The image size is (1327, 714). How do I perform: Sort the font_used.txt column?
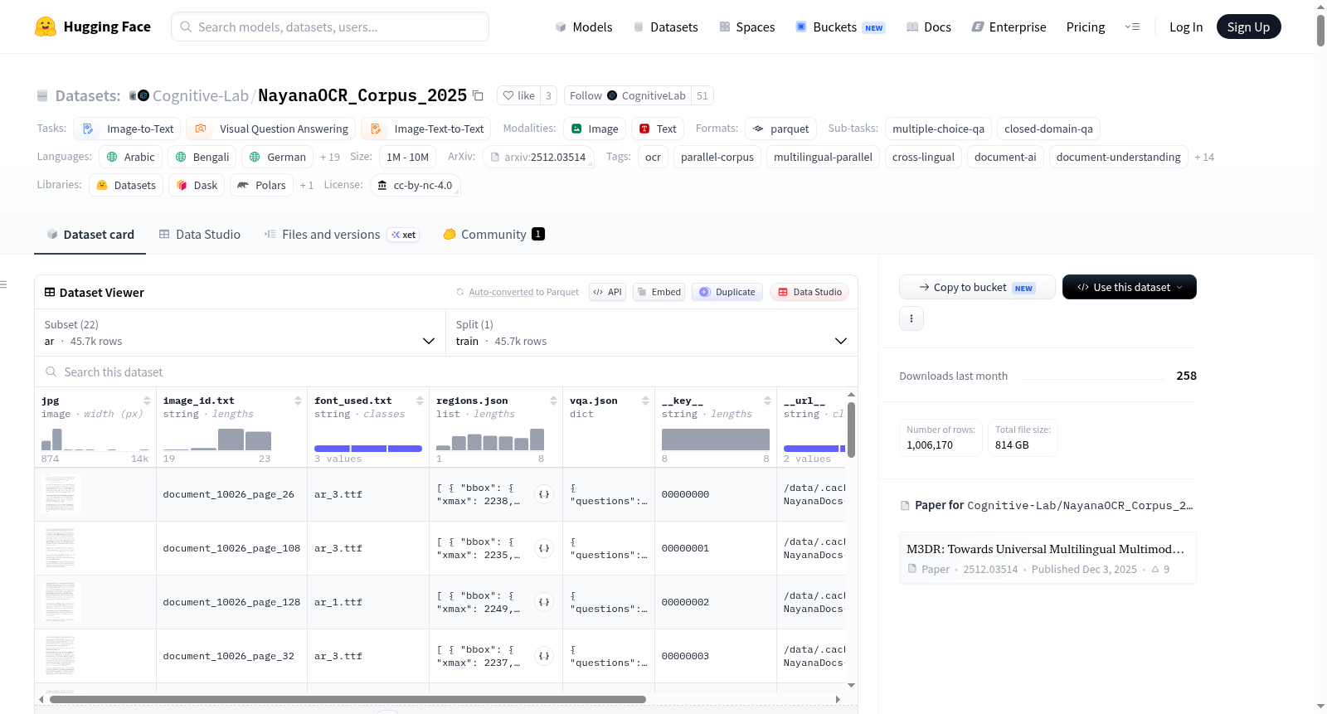[x=420, y=401]
